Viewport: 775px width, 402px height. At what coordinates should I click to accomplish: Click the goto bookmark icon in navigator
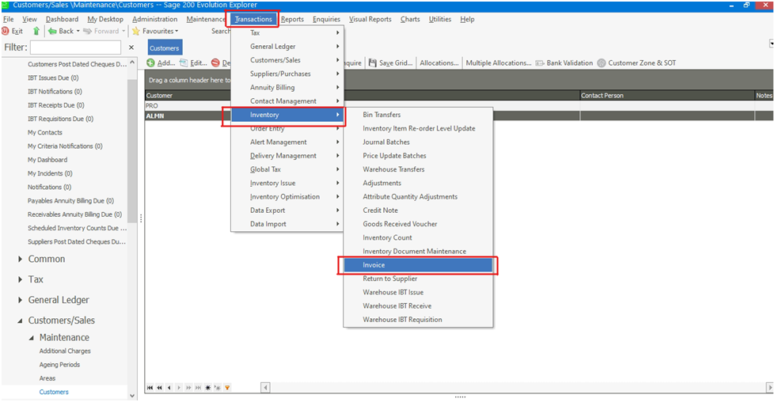(218, 388)
